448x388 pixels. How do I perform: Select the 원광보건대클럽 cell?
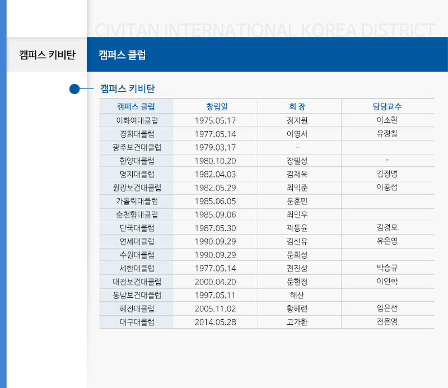click(137, 188)
